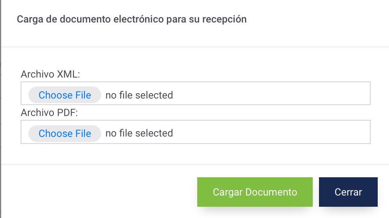Click the Archivo PDF label
The image size is (389, 218).
tap(50, 113)
